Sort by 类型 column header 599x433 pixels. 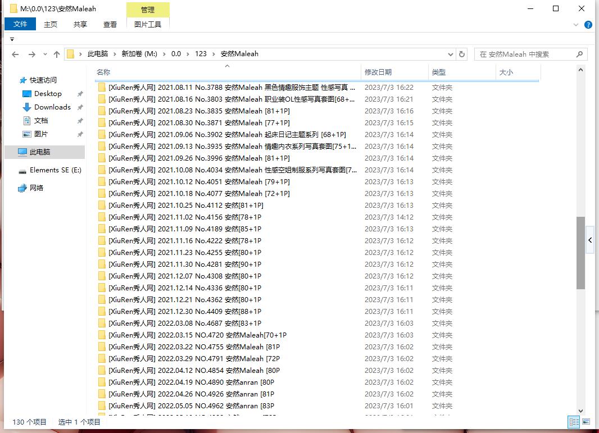pyautogui.click(x=462, y=72)
